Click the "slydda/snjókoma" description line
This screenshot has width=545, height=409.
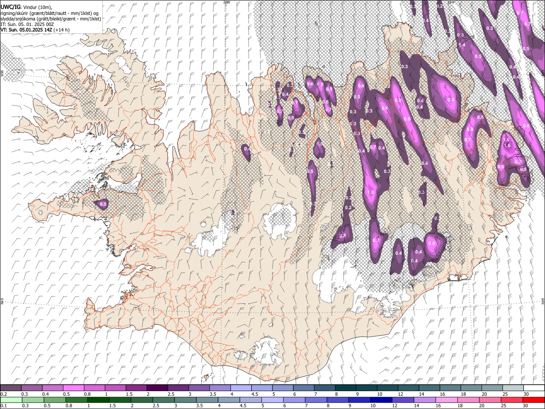point(51,19)
